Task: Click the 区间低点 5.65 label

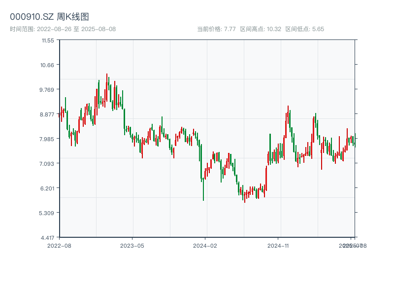Action: pyautogui.click(x=305, y=29)
